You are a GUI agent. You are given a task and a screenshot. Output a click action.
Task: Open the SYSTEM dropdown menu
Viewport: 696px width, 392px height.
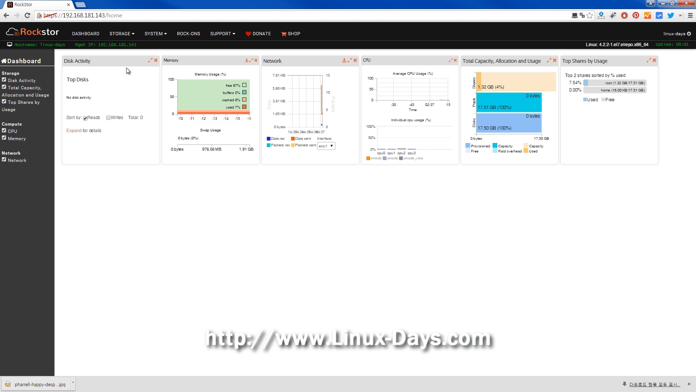[156, 34]
